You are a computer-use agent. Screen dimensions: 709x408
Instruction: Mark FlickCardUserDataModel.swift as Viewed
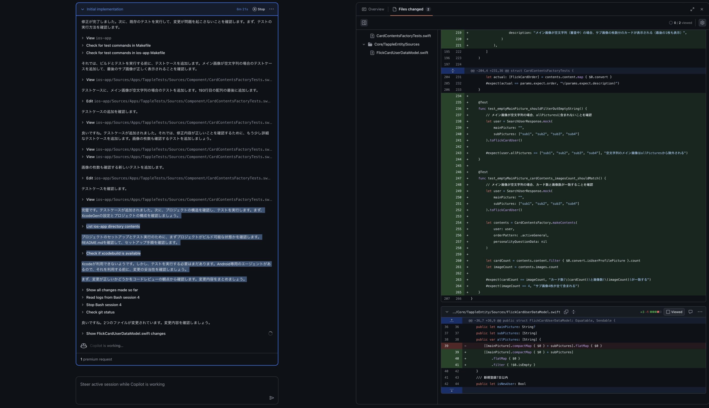(674, 312)
